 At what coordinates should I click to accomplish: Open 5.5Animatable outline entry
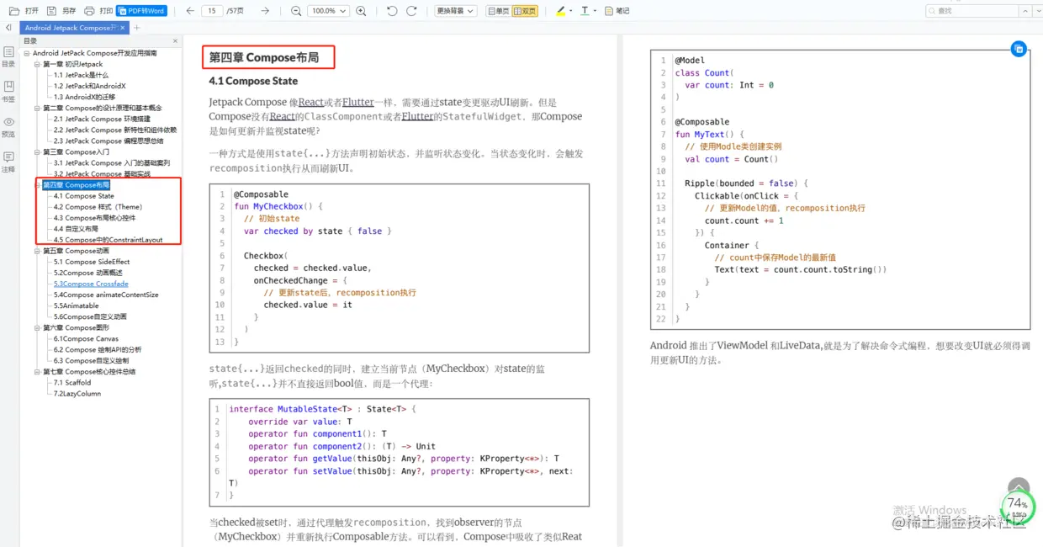[77, 305]
